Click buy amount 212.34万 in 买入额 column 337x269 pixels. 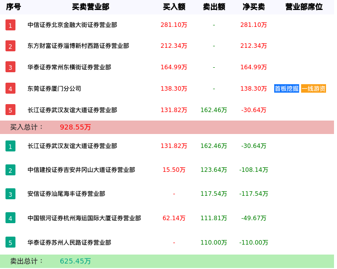click(x=174, y=46)
